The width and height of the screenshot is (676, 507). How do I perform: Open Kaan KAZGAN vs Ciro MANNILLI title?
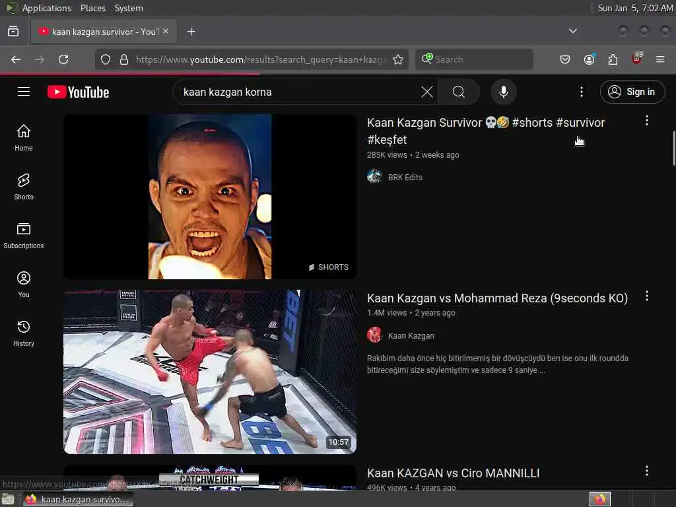[453, 473]
